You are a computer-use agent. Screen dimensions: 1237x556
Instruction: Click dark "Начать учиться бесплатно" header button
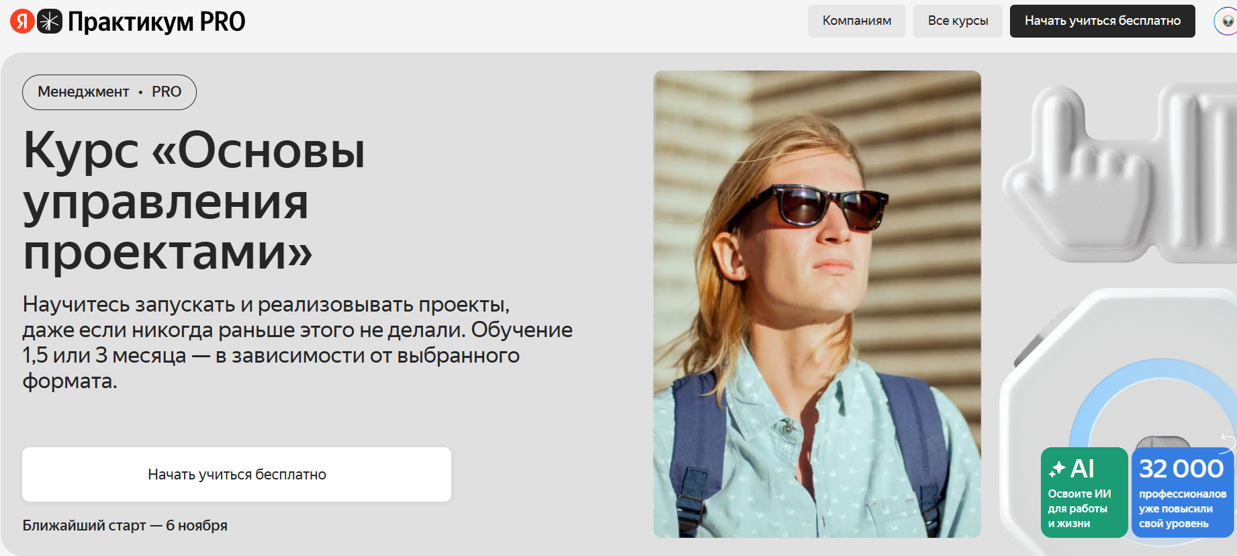1103,21
